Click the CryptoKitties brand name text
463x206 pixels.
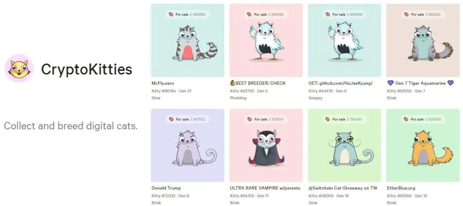click(87, 69)
